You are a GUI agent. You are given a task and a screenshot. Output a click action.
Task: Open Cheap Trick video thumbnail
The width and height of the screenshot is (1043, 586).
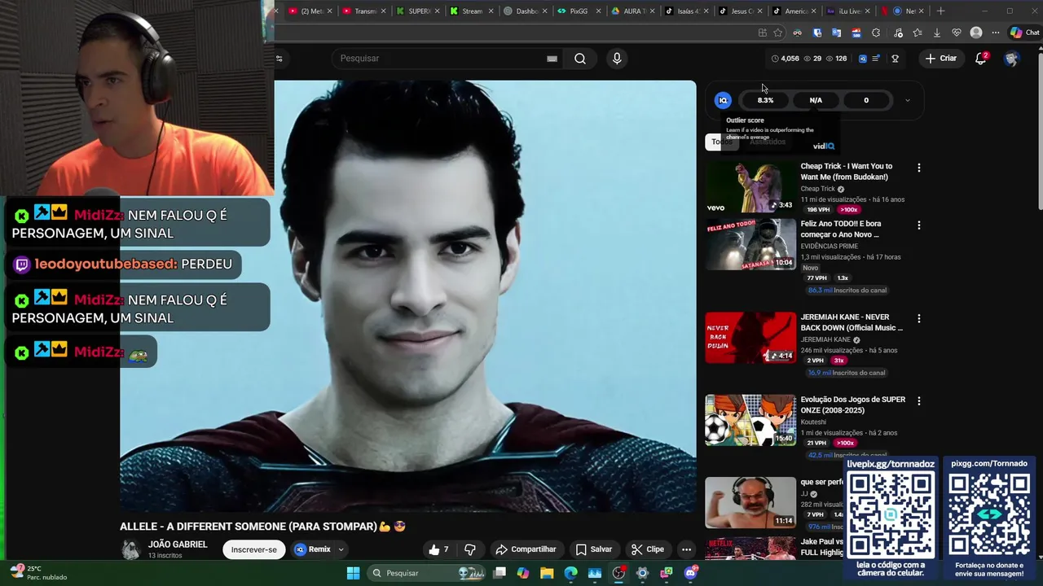tap(750, 187)
